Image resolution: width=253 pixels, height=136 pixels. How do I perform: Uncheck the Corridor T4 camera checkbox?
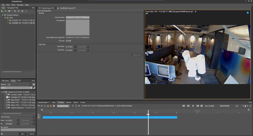click(x=8, y=97)
